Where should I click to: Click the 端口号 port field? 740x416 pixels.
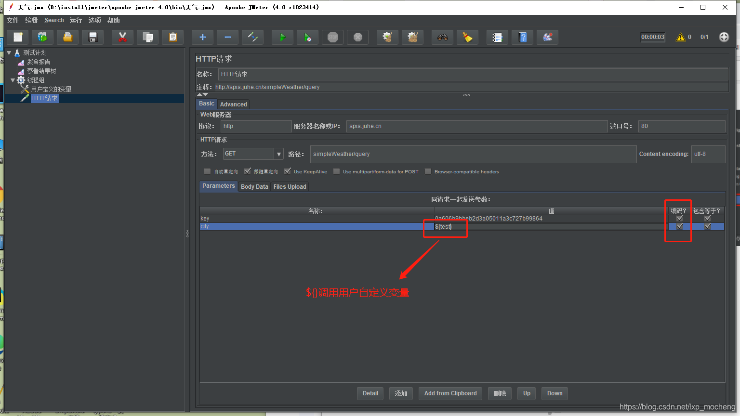pos(681,126)
